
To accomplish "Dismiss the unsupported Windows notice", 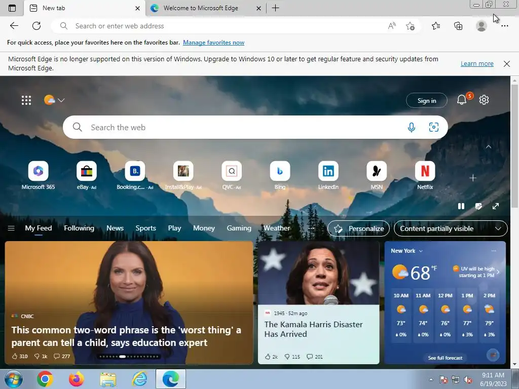I will [x=507, y=64].
